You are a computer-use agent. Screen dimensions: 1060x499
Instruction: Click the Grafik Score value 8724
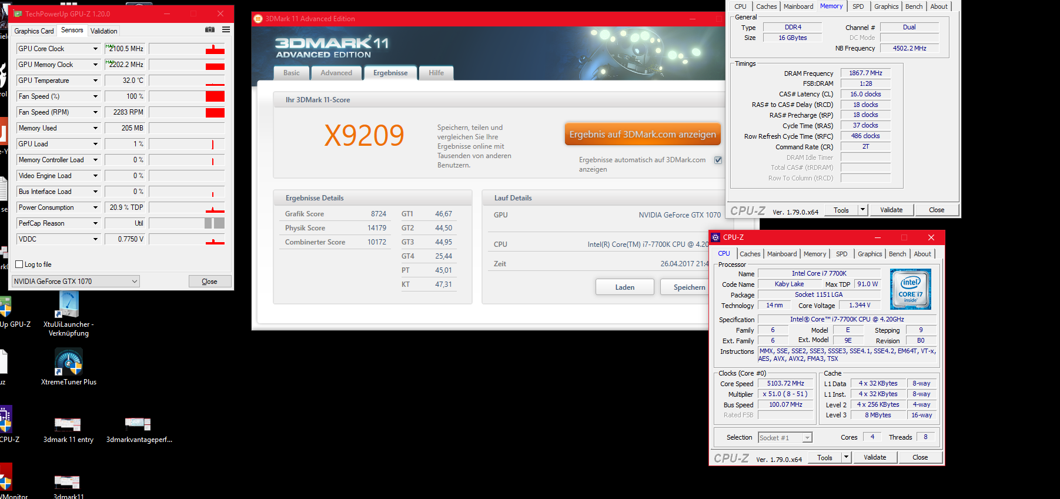pyautogui.click(x=379, y=214)
